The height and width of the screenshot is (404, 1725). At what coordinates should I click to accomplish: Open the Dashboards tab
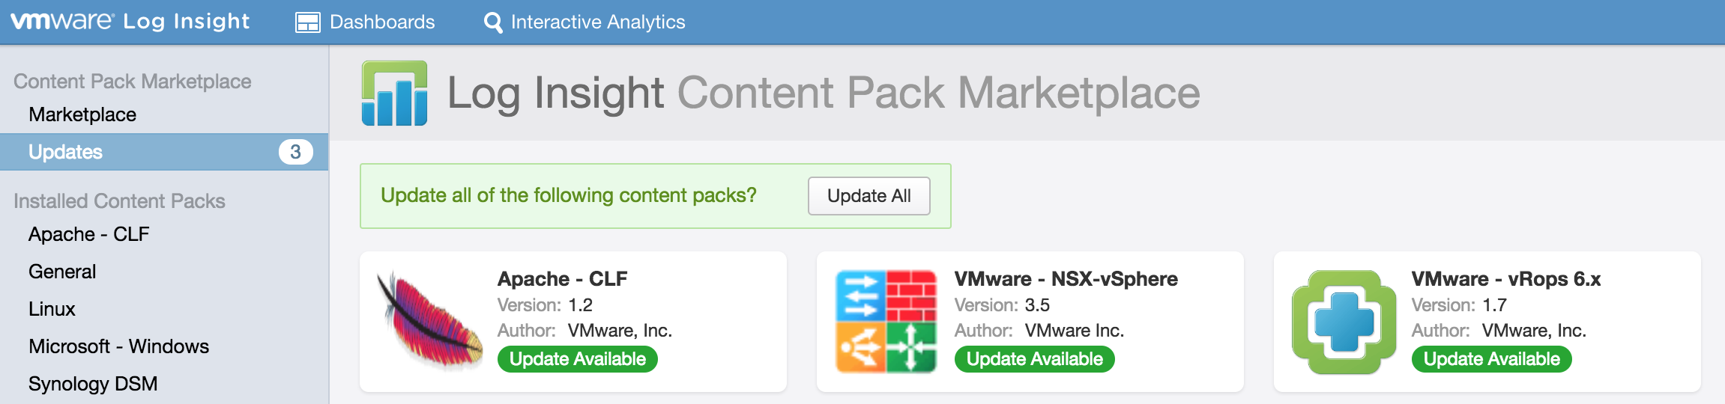[381, 22]
